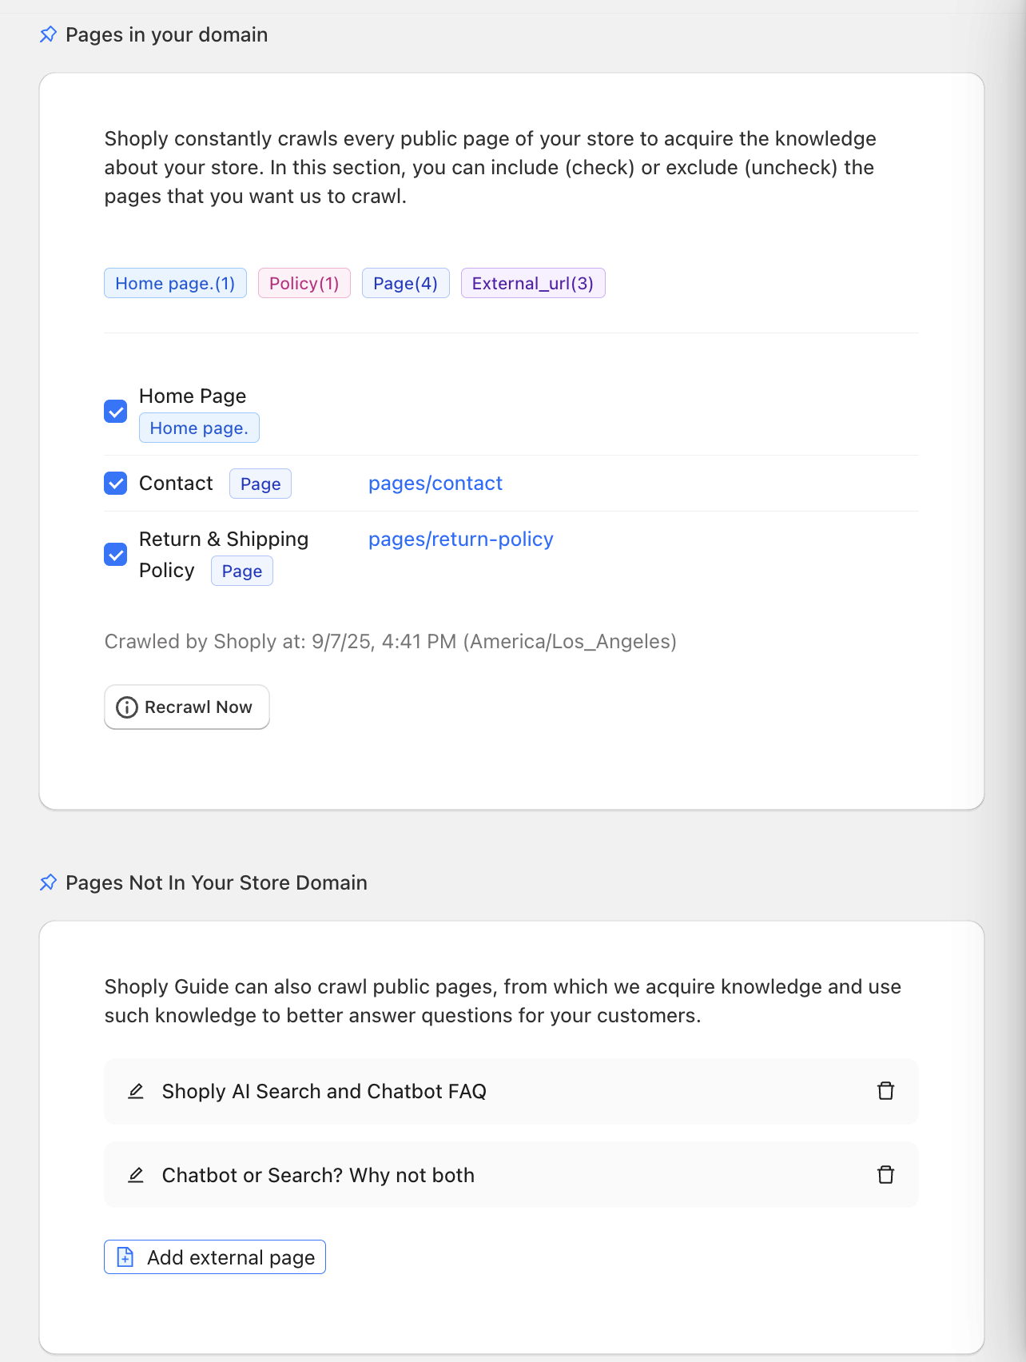Uncheck the Home Page checkbox
Viewport: 1026px width, 1362px height.
coord(116,412)
